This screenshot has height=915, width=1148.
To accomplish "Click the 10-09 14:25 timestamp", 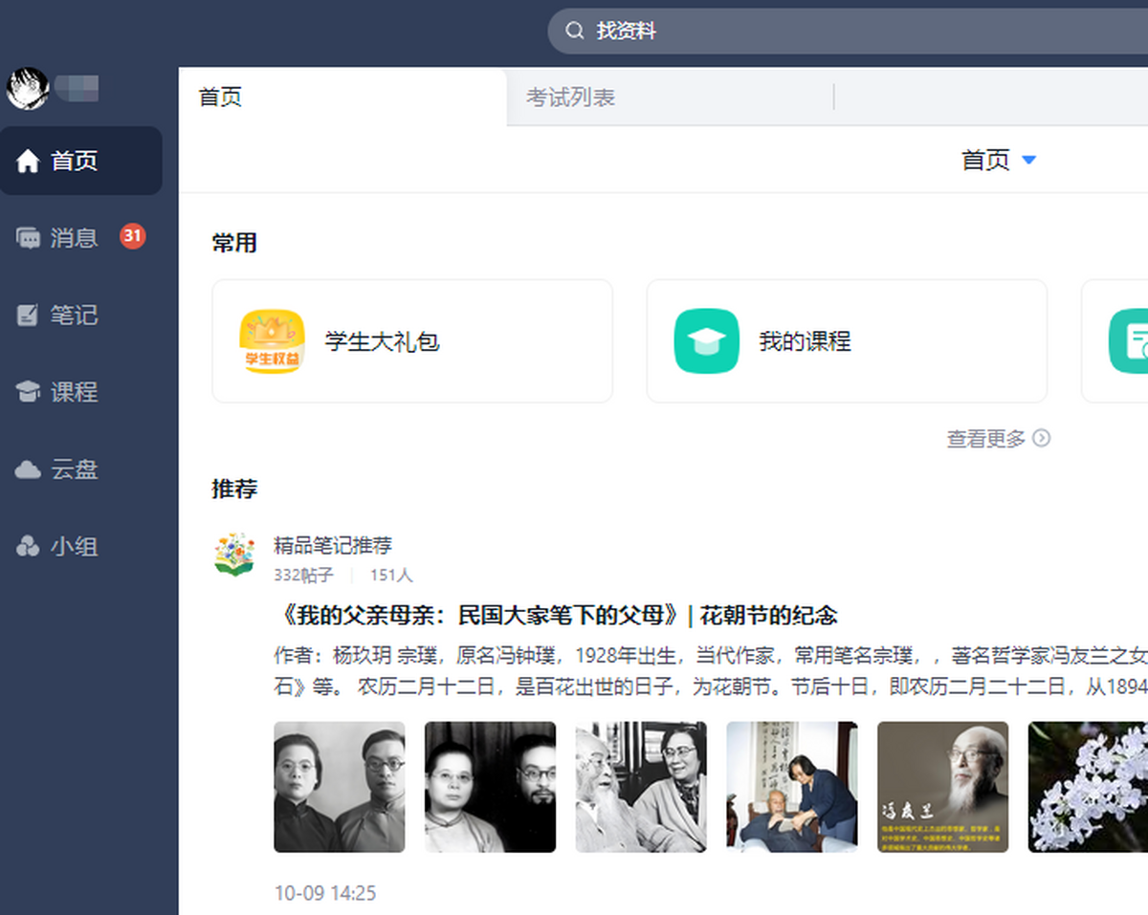I will (x=325, y=893).
